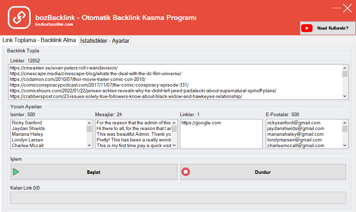Click the YouTube play icon
The image size is (356, 212).
307,28
